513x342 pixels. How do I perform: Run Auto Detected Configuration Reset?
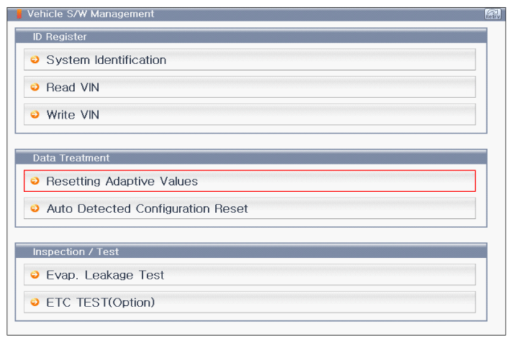click(147, 209)
